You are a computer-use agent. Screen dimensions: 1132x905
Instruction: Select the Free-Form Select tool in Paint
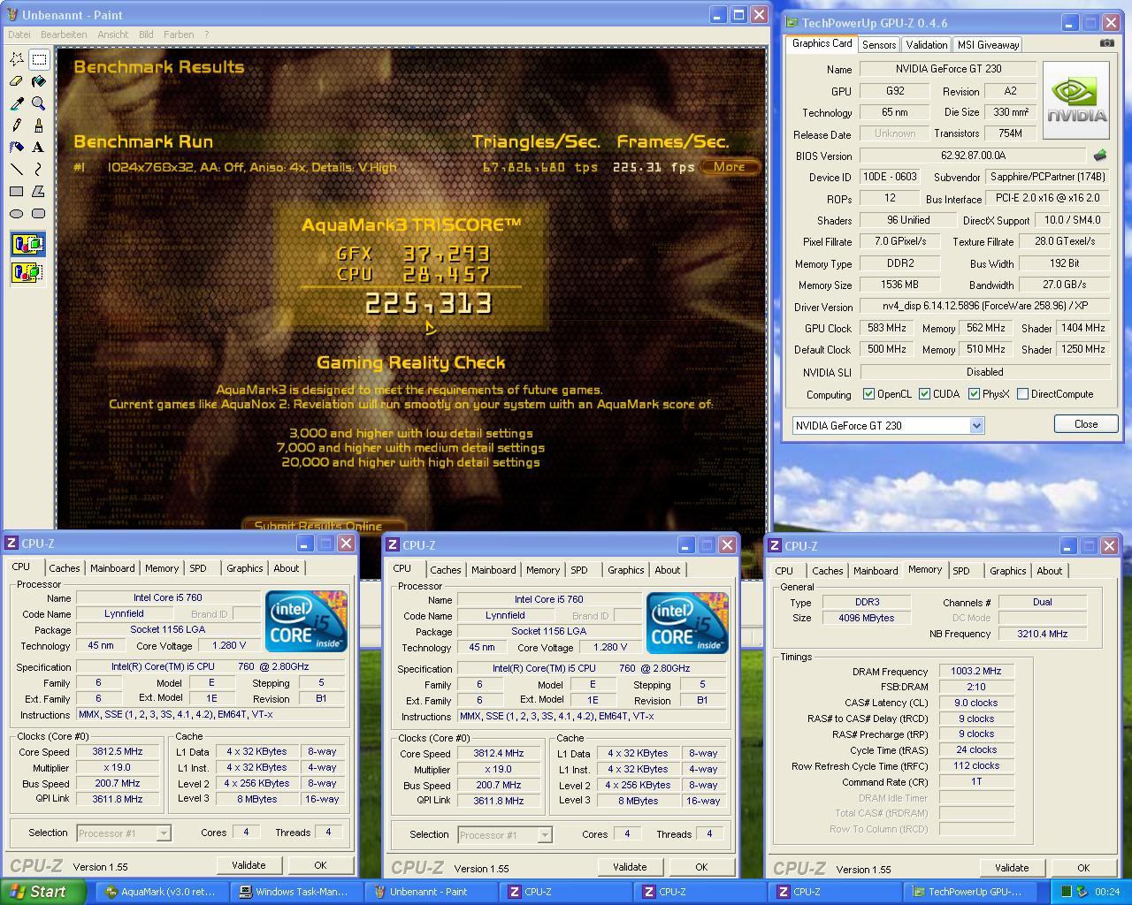pos(17,59)
